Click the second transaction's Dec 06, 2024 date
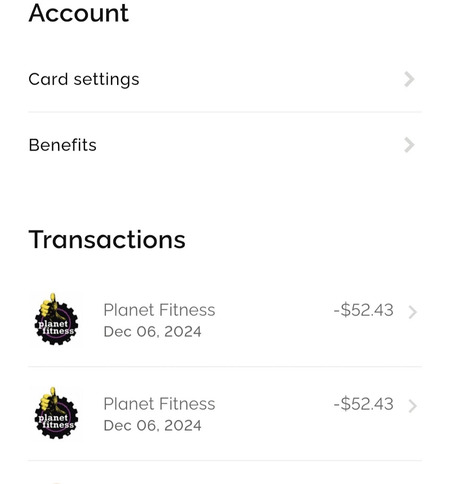The image size is (450, 484). pyautogui.click(x=153, y=425)
